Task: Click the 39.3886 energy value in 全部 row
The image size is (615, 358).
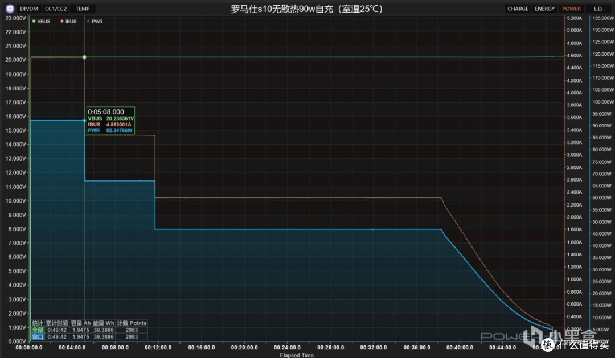Action: coord(104,330)
